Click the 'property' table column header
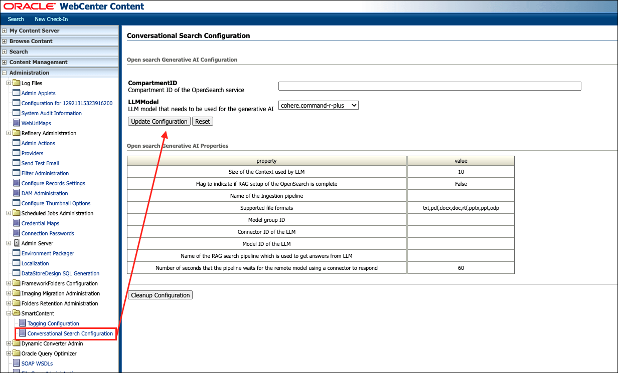 point(266,161)
